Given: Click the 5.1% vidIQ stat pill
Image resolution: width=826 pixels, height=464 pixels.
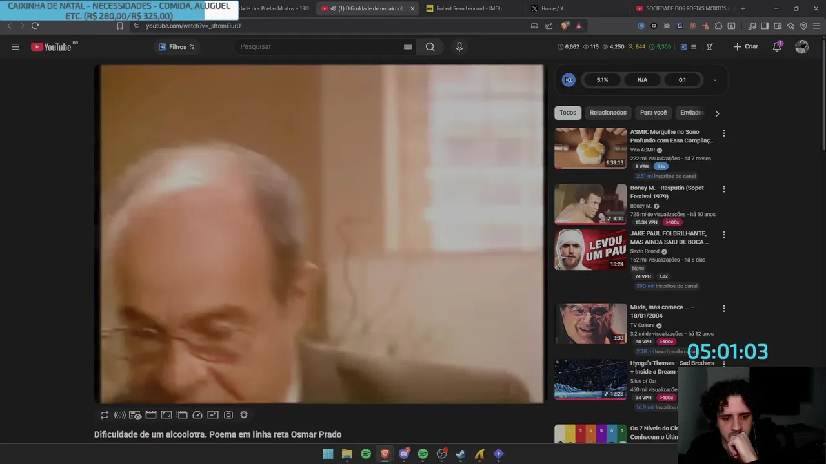Looking at the screenshot, I should point(602,80).
